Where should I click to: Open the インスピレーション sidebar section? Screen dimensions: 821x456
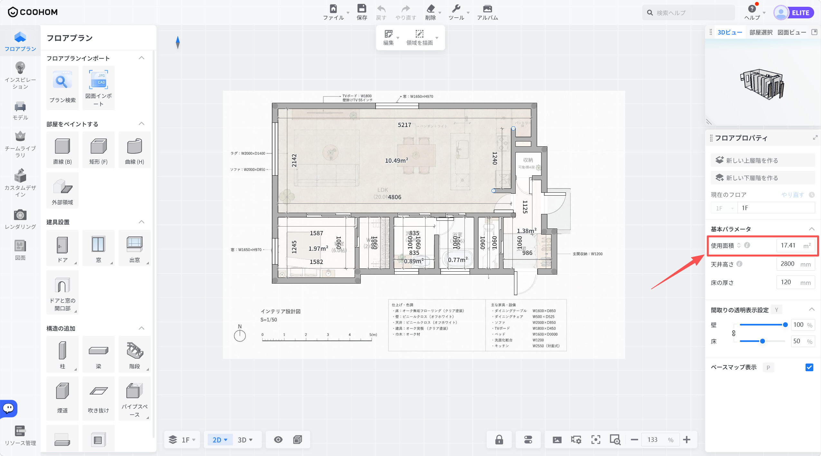point(20,75)
